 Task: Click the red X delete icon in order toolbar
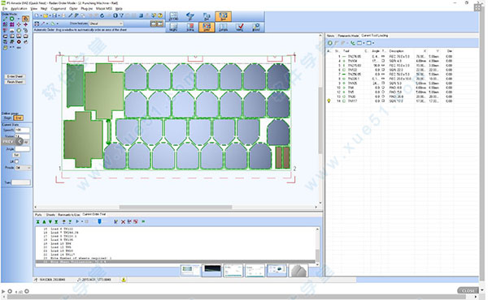click(123, 221)
